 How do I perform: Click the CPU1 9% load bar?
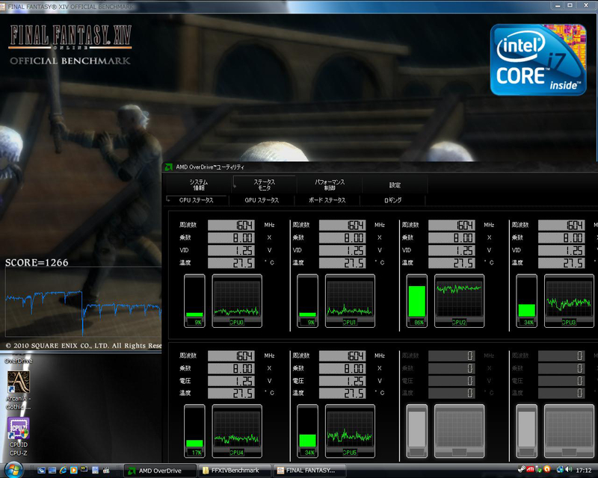pyautogui.click(x=307, y=301)
